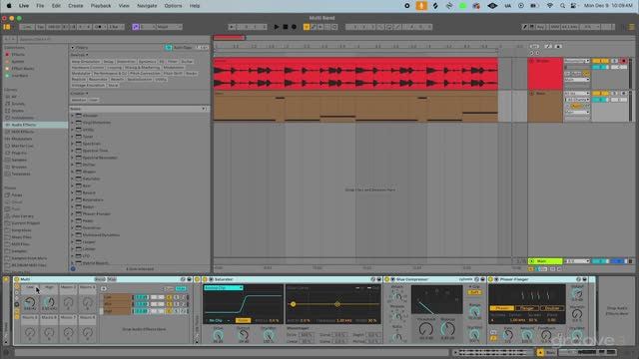Mute the red audio track activator
This screenshot has height=359, width=639.
(x=600, y=61)
